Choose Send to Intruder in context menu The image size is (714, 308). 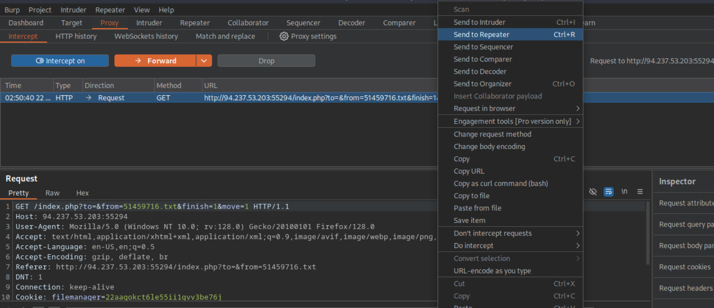(x=479, y=22)
